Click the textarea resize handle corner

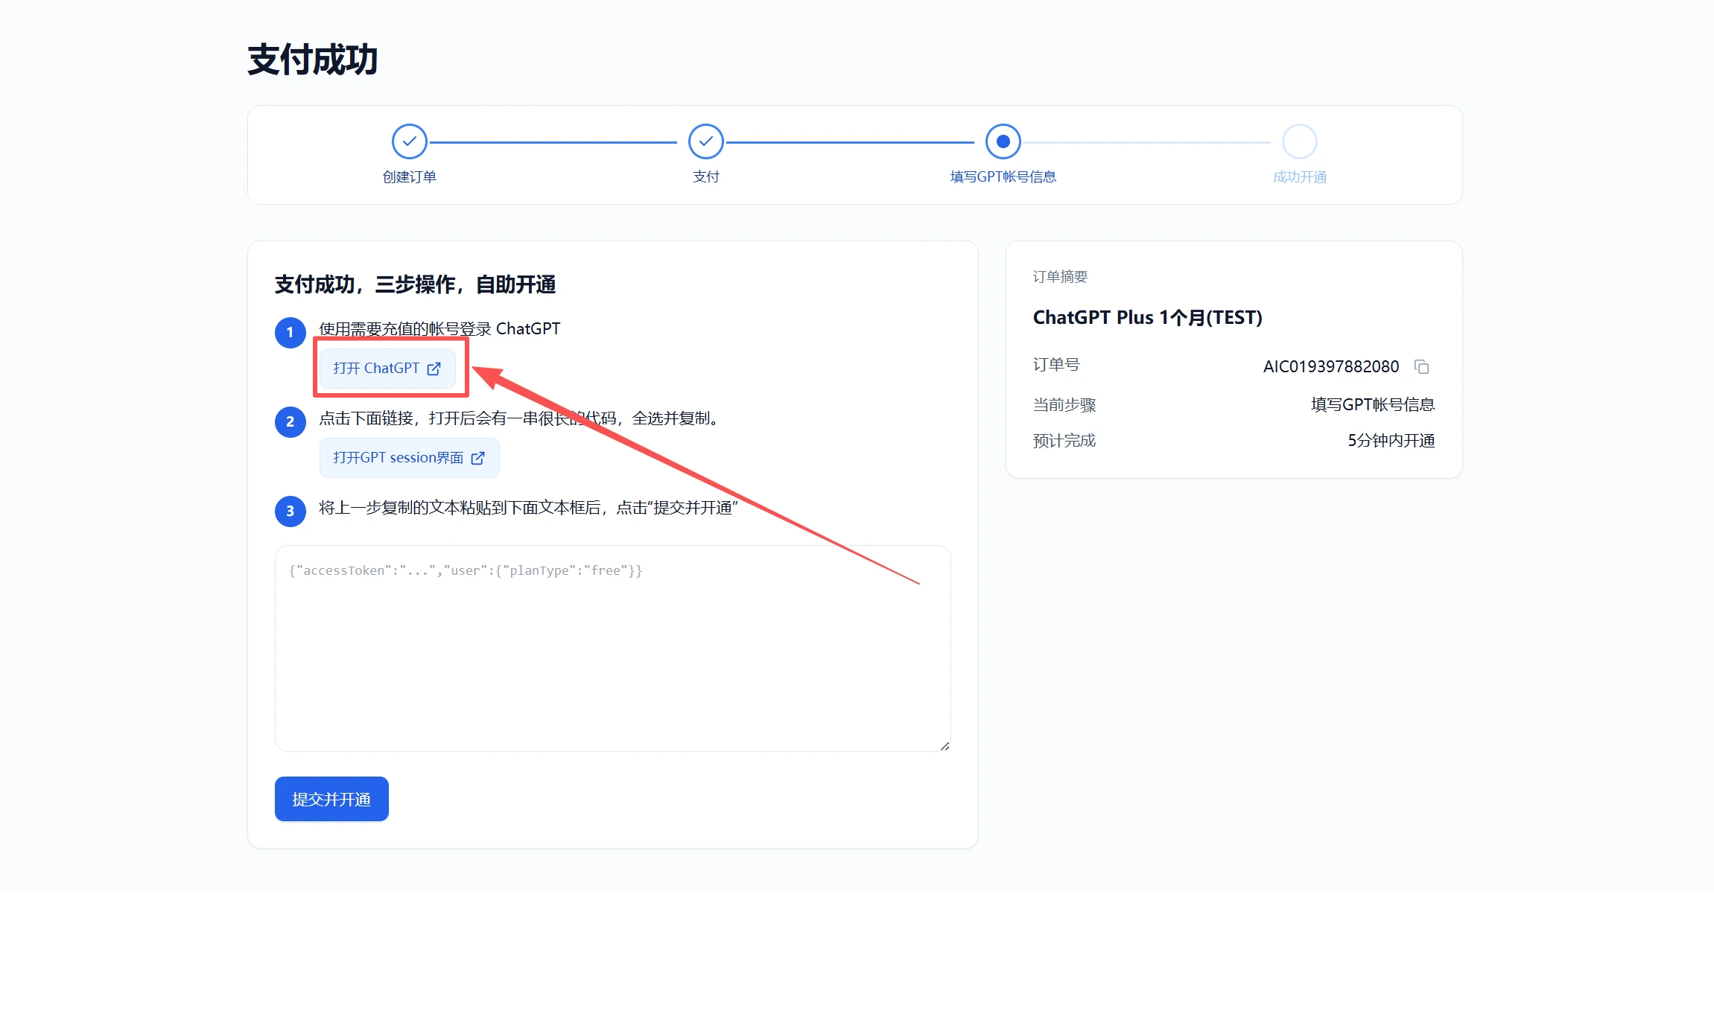945,745
